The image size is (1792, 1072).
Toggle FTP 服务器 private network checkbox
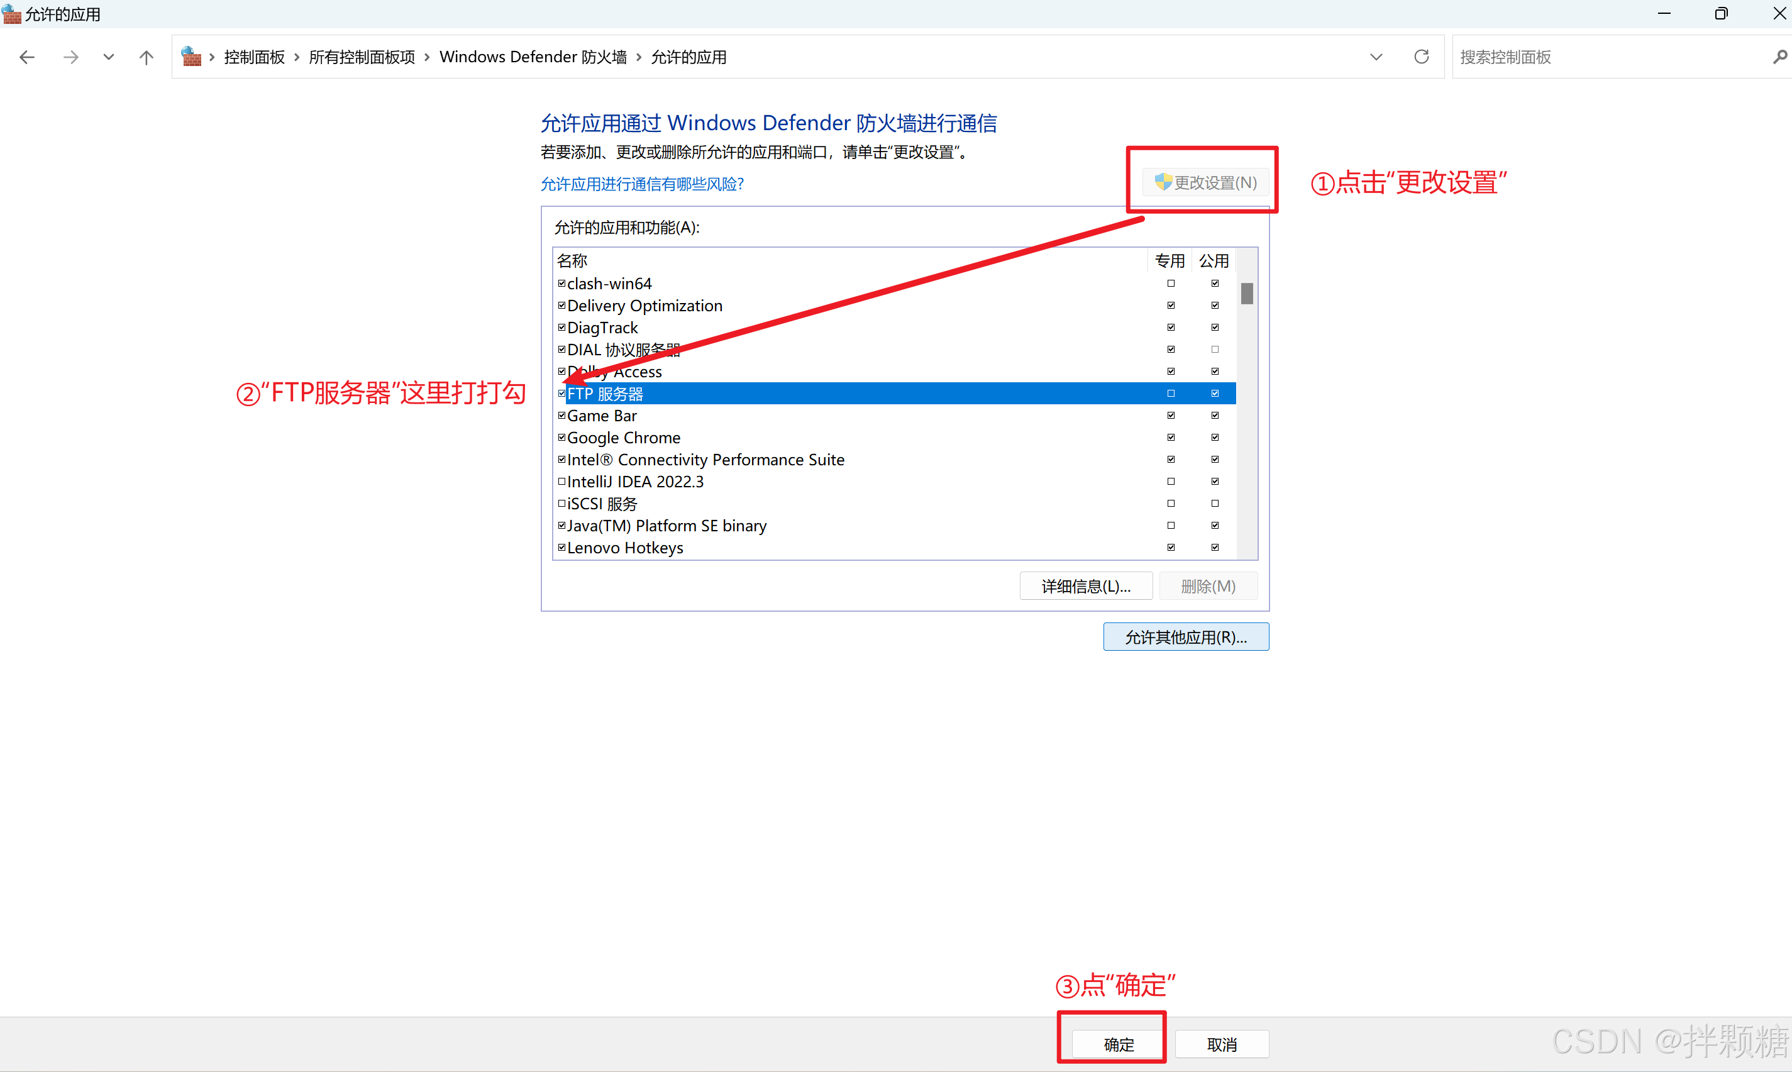pos(1170,394)
